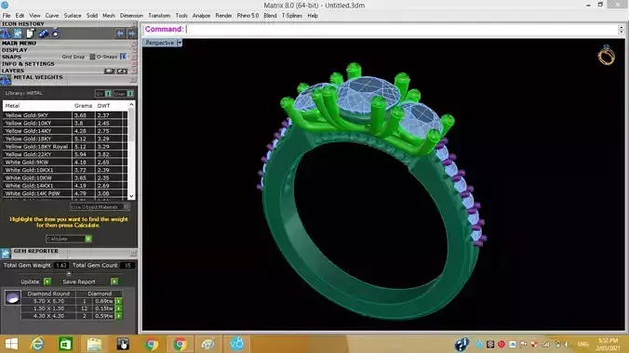This screenshot has height=353, width=629.
Task: Click the green arrow next to Update
Action: (47, 281)
